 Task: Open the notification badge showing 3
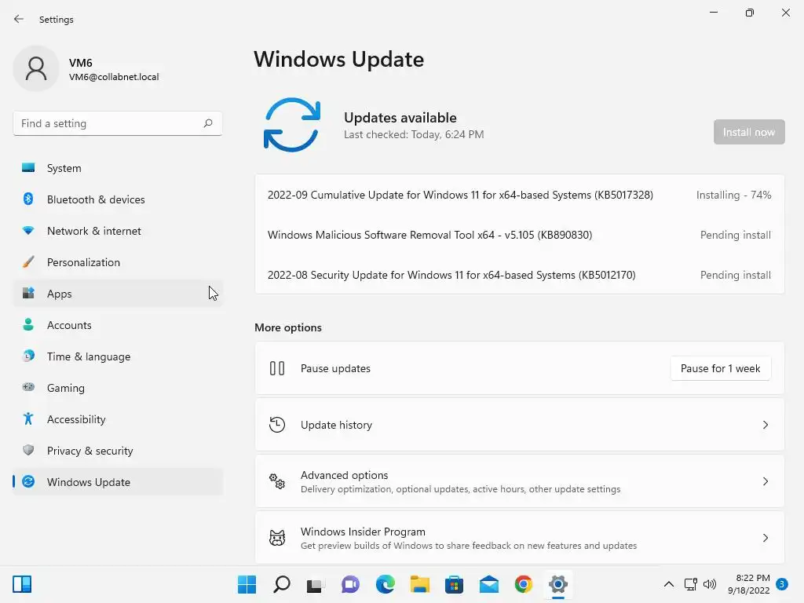pyautogui.click(x=782, y=583)
